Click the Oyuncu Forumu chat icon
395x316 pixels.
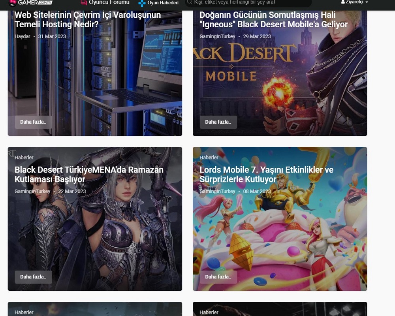coord(84,2)
